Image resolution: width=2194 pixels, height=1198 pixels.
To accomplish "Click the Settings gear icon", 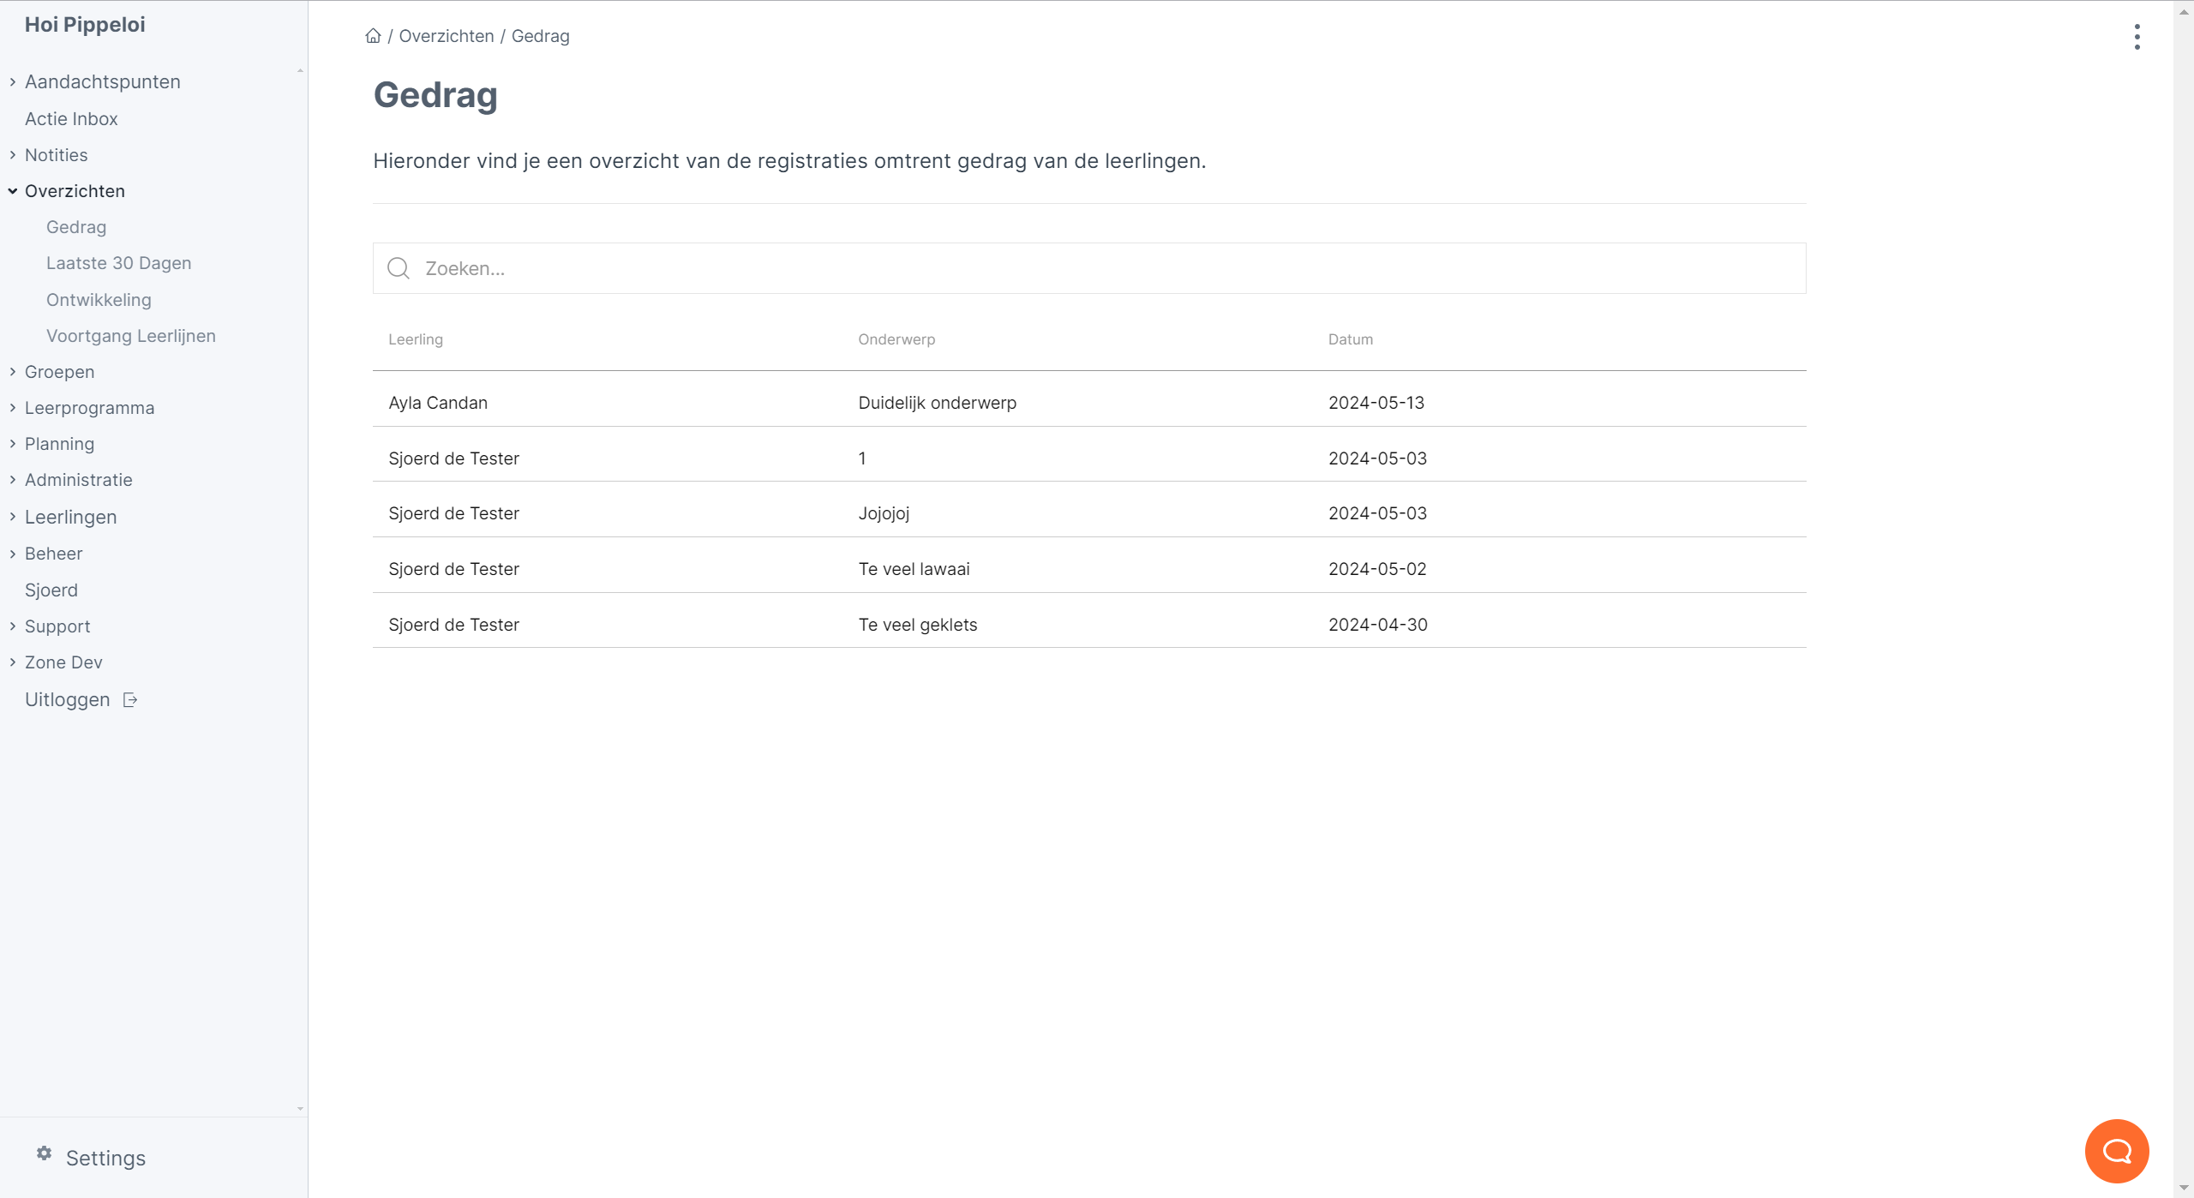I will 45,1153.
